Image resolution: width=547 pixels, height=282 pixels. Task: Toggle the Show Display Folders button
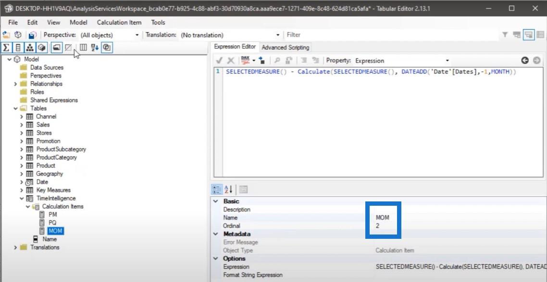tap(56, 47)
